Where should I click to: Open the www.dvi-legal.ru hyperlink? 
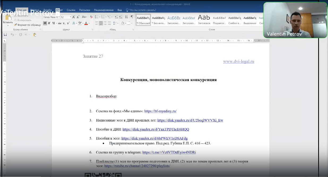[x=238, y=61]
